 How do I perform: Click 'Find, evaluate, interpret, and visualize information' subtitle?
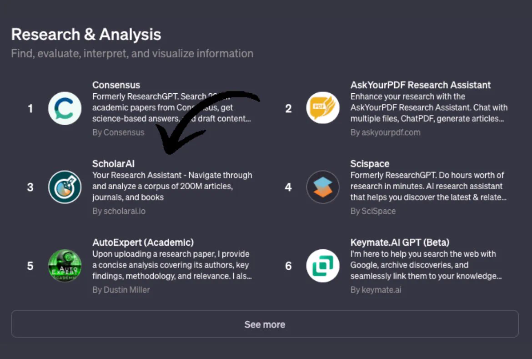pos(132,53)
